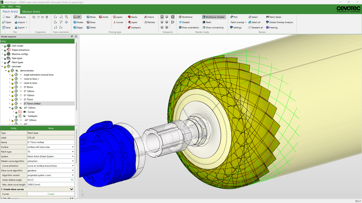
Task: Open the File menu
Action: point(3,6)
